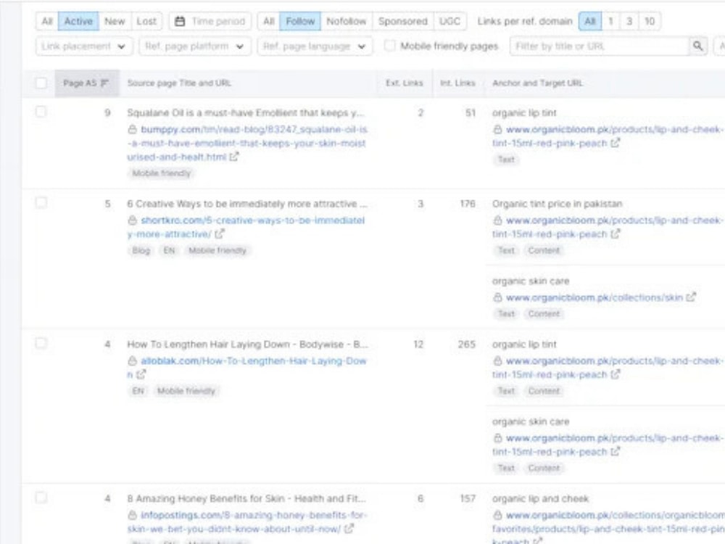
Task: Open the Time period picker
Action: (210, 21)
